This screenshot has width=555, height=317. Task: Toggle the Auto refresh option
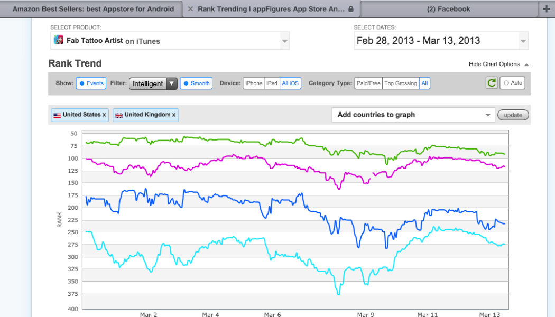tap(512, 83)
